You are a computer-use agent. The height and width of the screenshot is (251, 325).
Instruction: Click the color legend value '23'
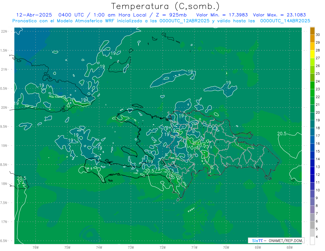click(318, 89)
